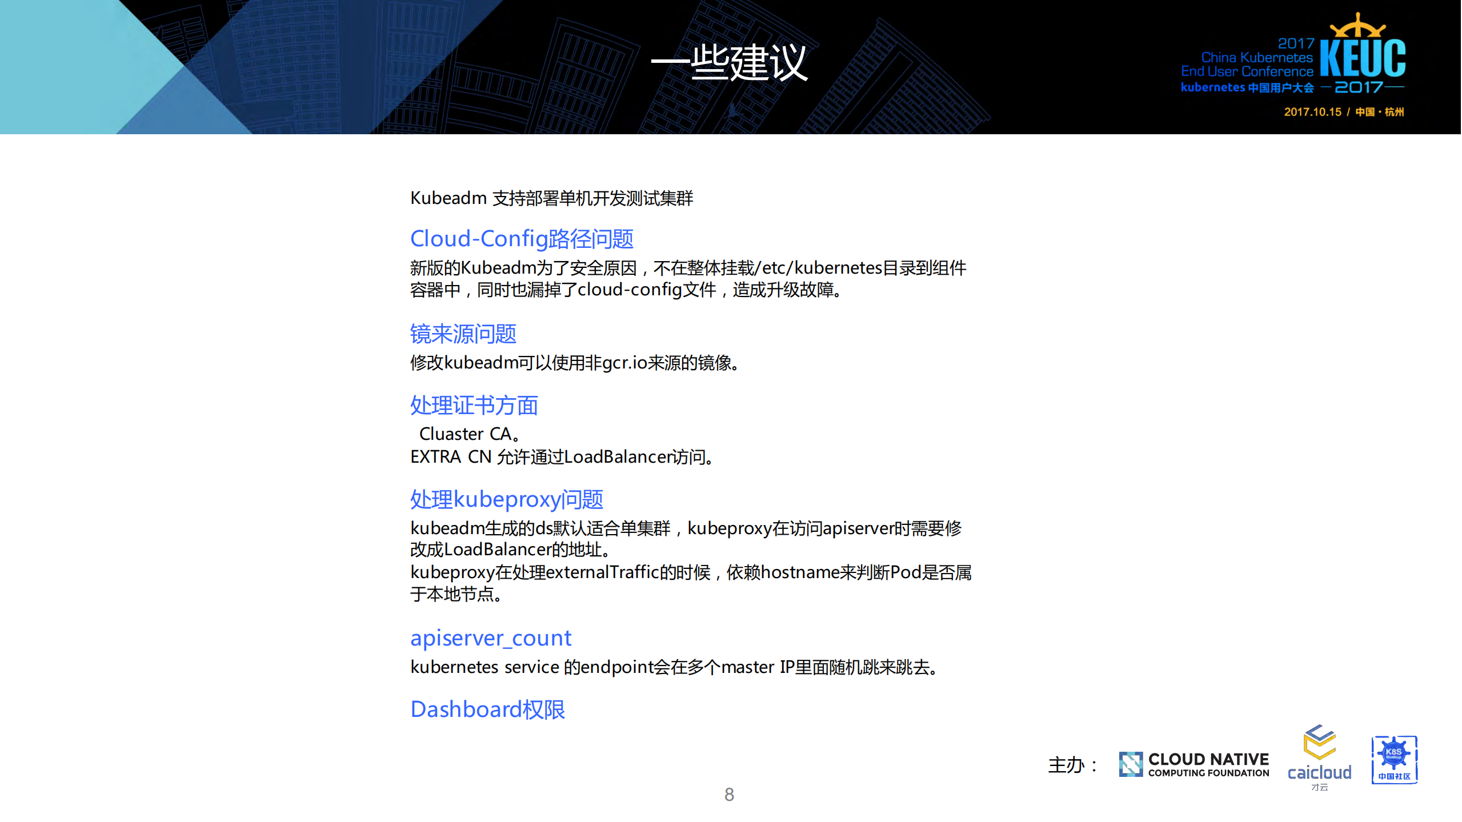Select the 处理证书方面 heading
1462x822 pixels.
[x=474, y=406]
